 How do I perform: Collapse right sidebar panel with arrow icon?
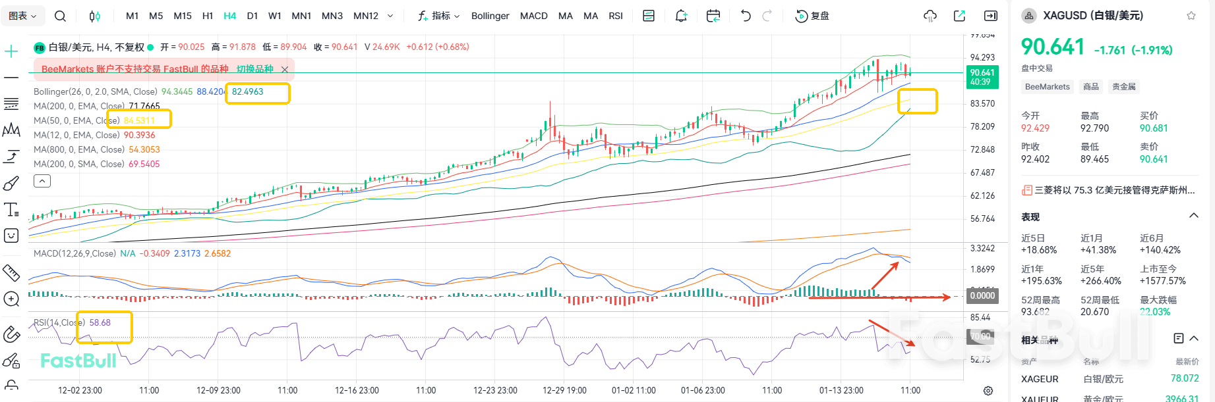point(991,16)
